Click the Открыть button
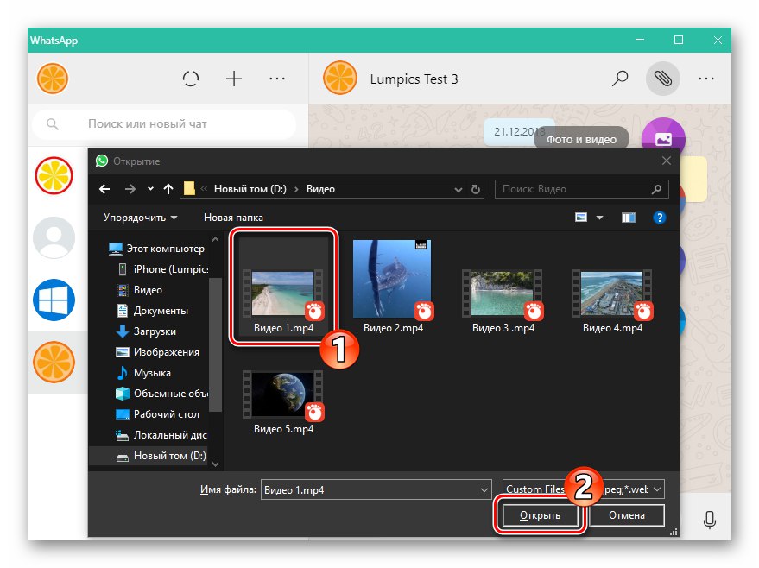This screenshot has width=759, height=568. 540,515
